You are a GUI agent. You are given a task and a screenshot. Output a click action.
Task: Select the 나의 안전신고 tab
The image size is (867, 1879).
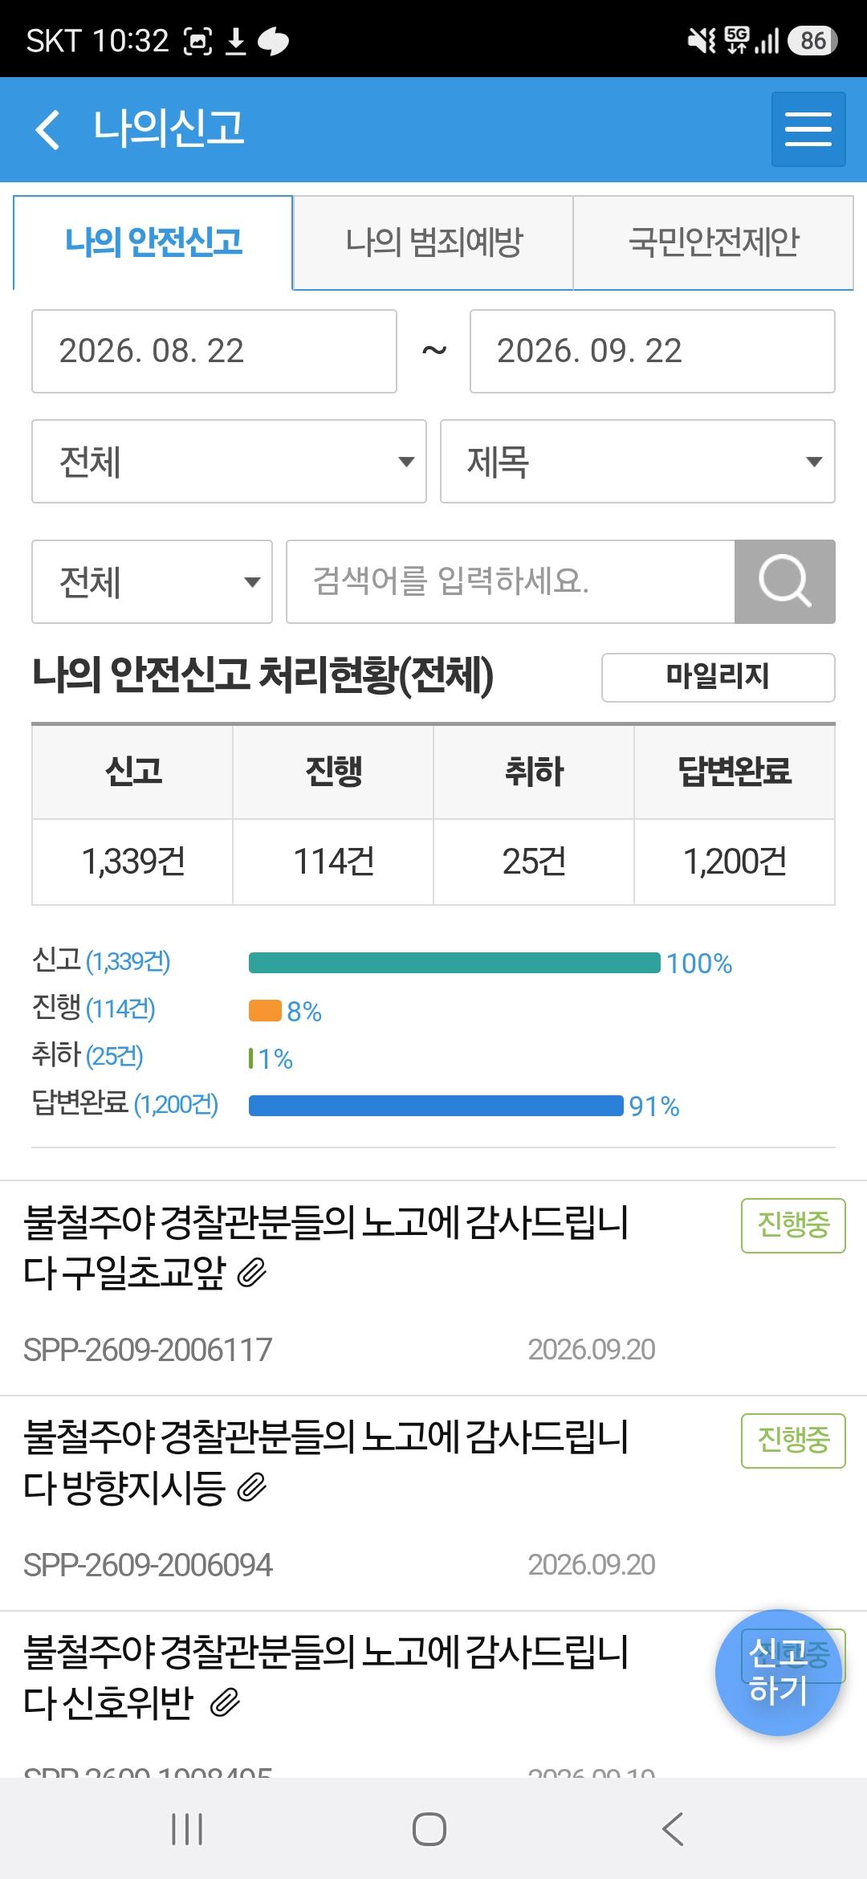pos(153,242)
